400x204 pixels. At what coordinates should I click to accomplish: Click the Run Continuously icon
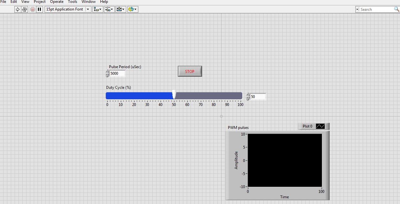coord(25,9)
